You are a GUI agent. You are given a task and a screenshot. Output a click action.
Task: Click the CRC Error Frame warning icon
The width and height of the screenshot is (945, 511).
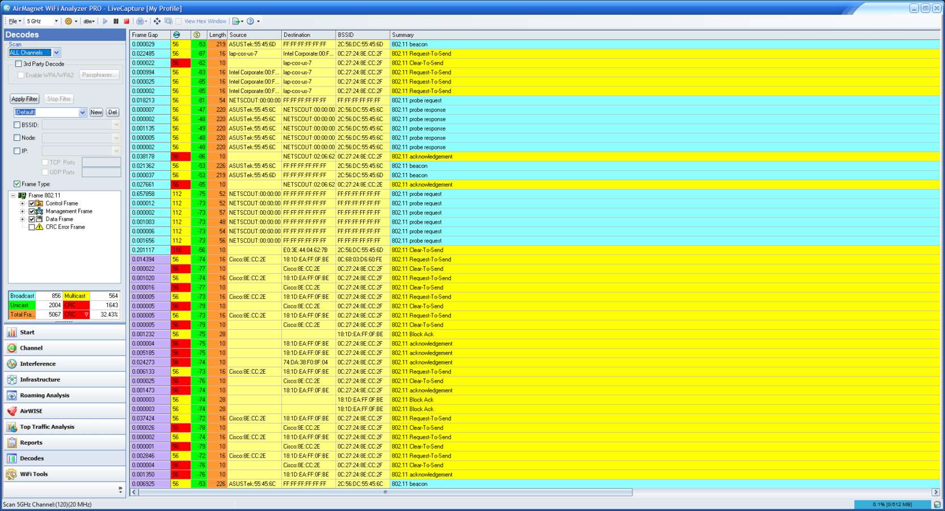pyautogui.click(x=39, y=227)
